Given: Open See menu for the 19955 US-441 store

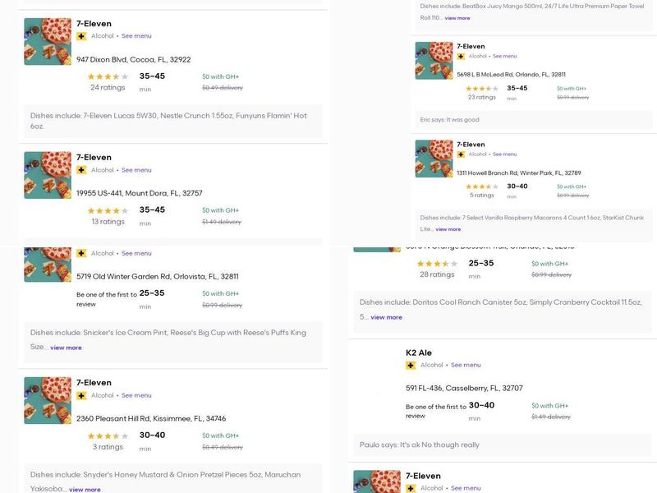Looking at the screenshot, I should tap(136, 170).
